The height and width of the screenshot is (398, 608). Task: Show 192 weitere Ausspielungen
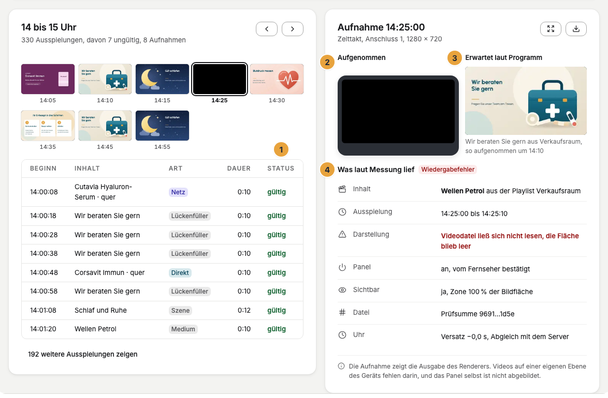tap(82, 354)
